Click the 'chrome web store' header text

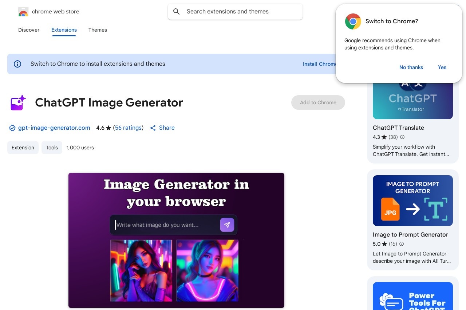(55, 12)
